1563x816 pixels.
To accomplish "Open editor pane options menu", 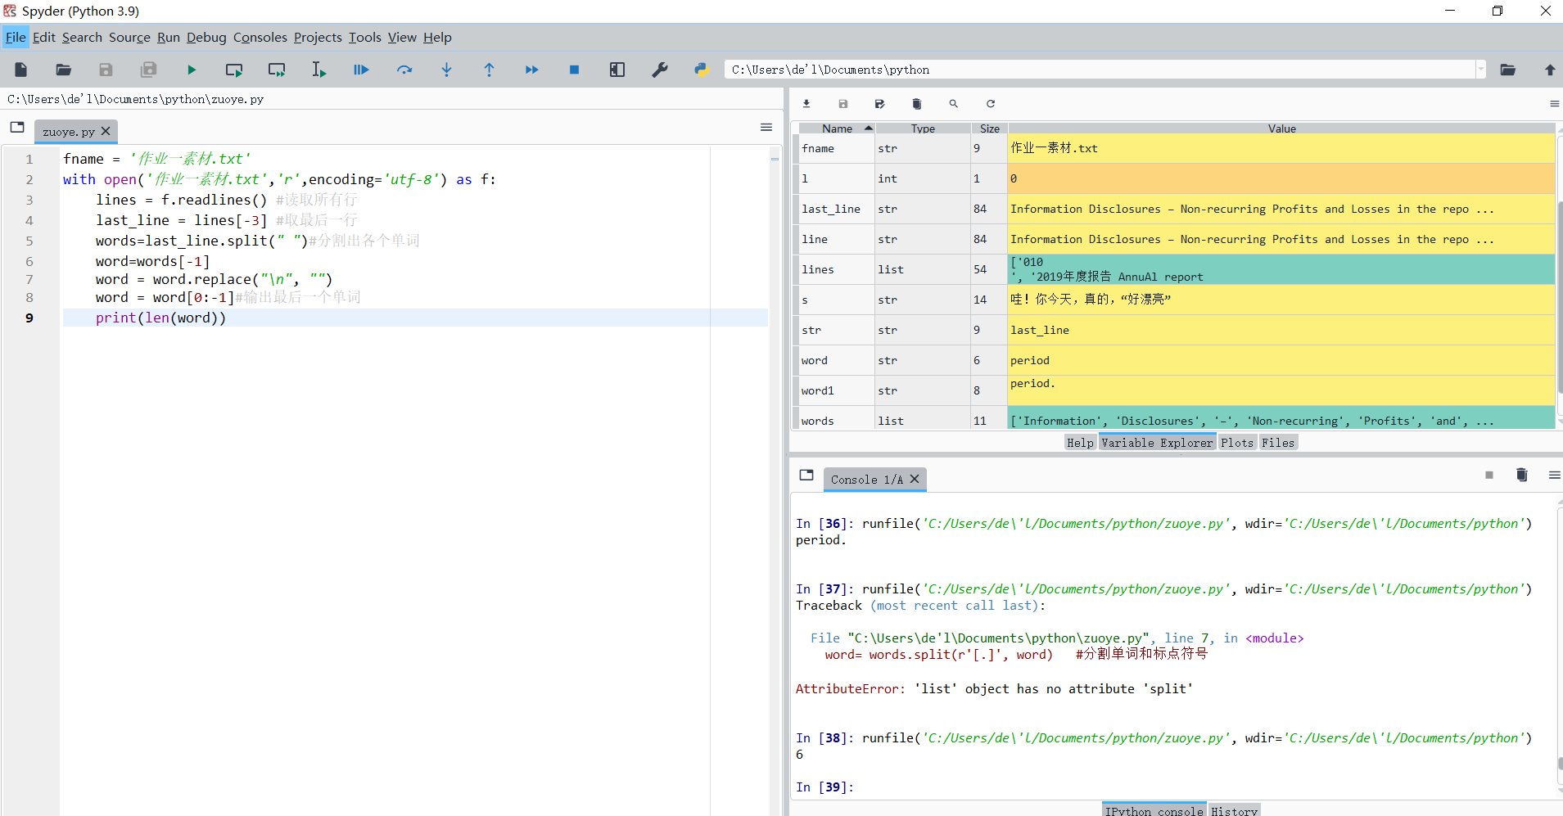I will click(766, 127).
